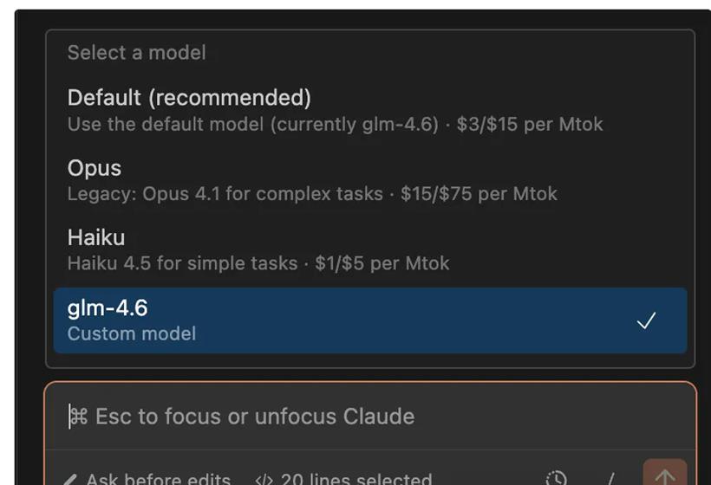Viewport: 711px width, 485px height.
Task: Choose the Opus model
Action: 95,168
